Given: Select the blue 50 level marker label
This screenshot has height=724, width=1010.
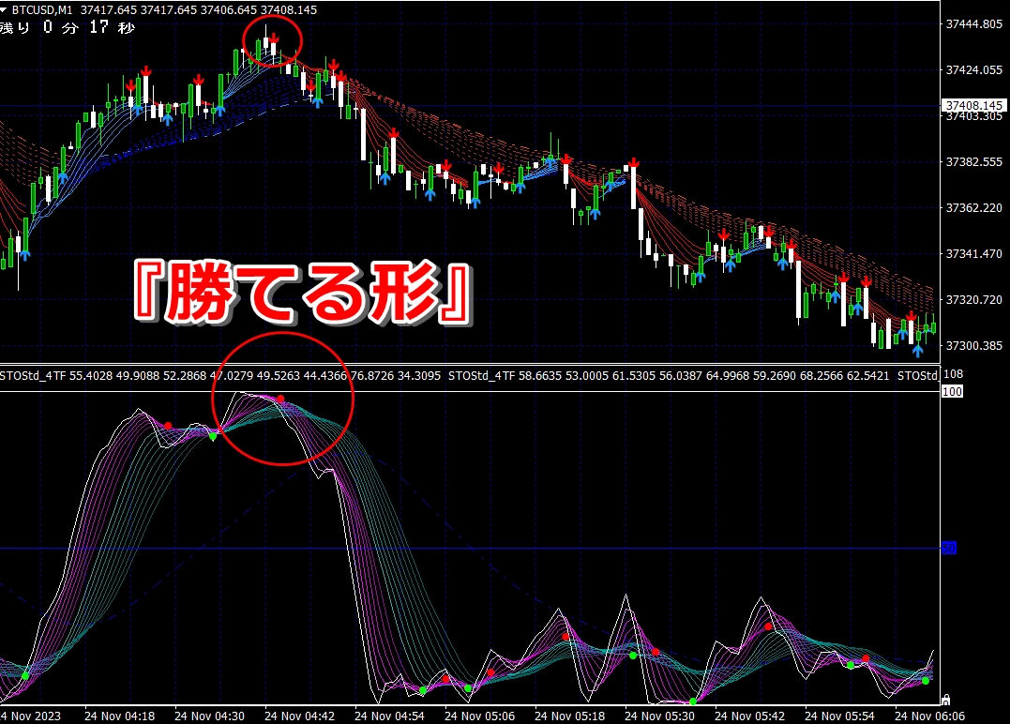Looking at the screenshot, I should pyautogui.click(x=949, y=548).
